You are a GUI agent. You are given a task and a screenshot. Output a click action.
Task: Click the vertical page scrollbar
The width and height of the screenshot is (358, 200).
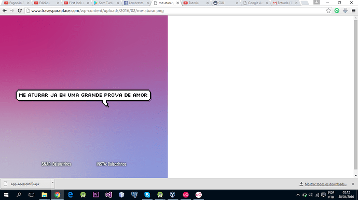click(x=356, y=95)
